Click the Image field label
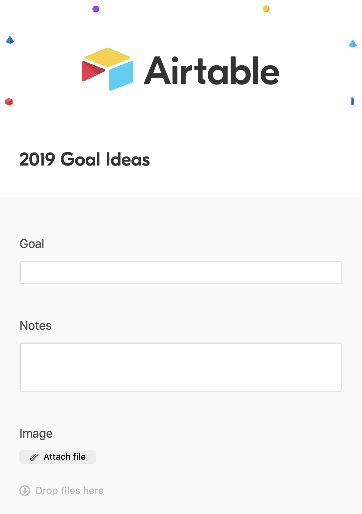Viewport: 362px width, 514px height. (36, 434)
